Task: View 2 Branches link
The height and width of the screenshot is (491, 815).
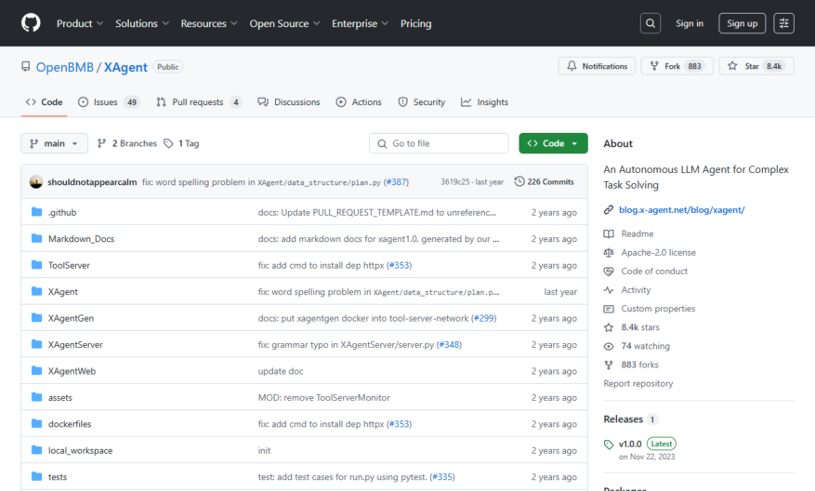Action: [126, 143]
